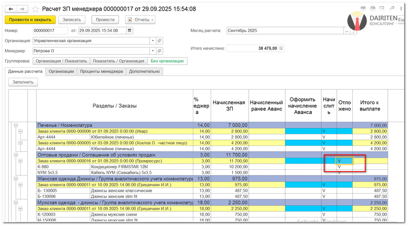Image resolution: width=407 pixels, height=225 pixels.
Task: Open calculator icon next to Итого начислено
Action: click(x=281, y=48)
